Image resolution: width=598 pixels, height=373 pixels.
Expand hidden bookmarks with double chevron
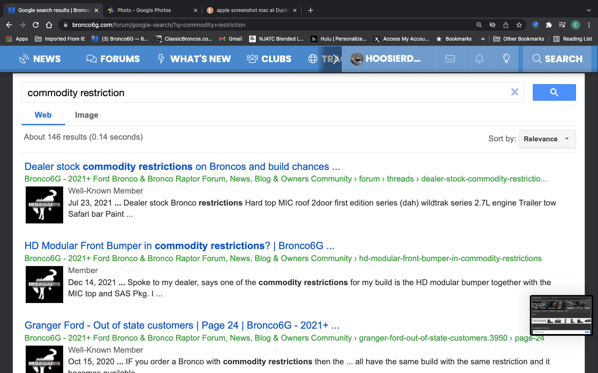(483, 39)
